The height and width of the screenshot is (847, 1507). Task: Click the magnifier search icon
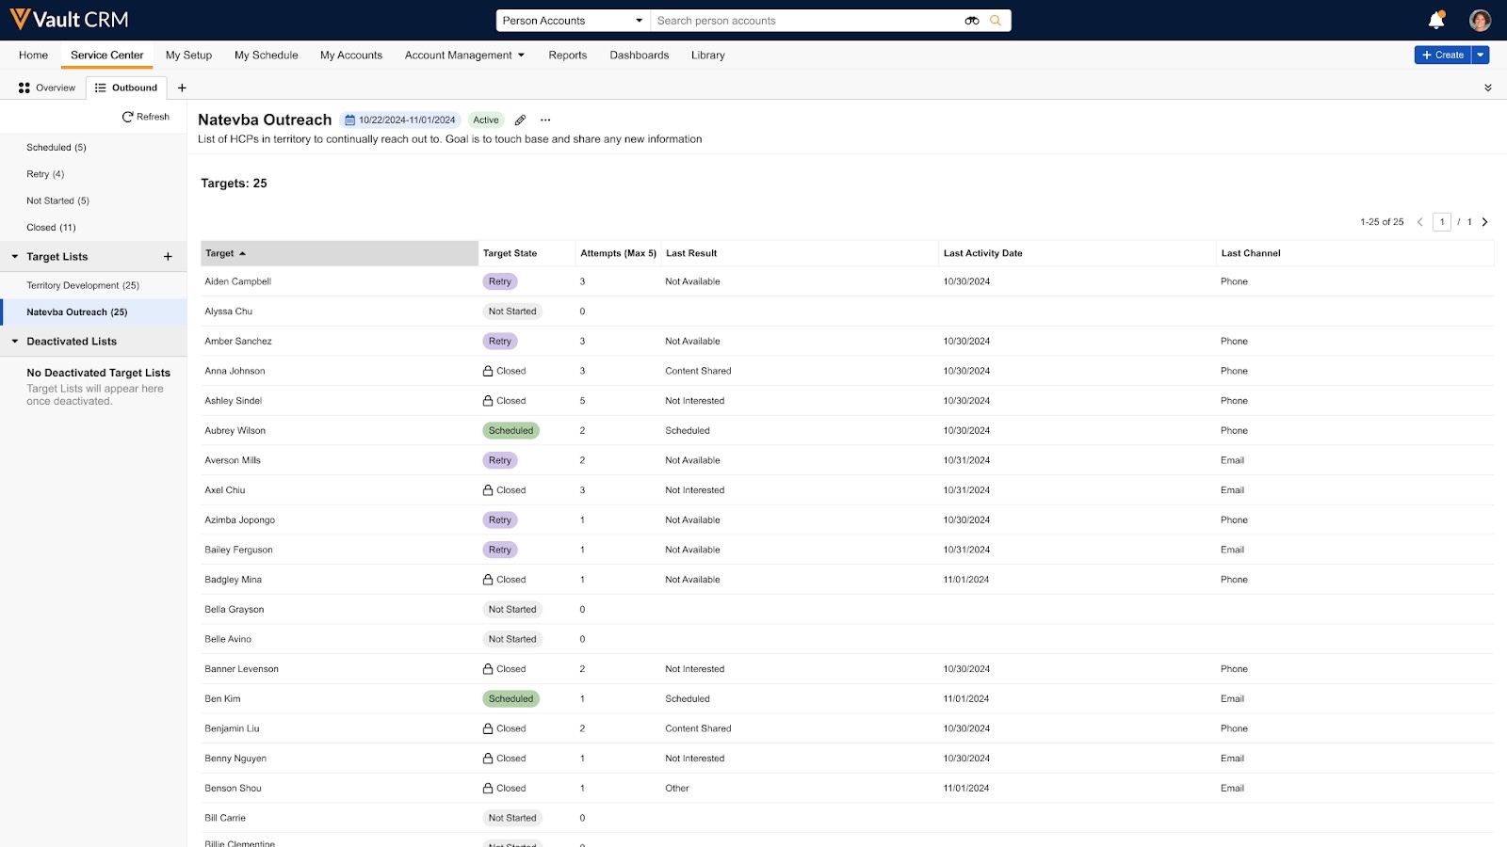coord(996,21)
